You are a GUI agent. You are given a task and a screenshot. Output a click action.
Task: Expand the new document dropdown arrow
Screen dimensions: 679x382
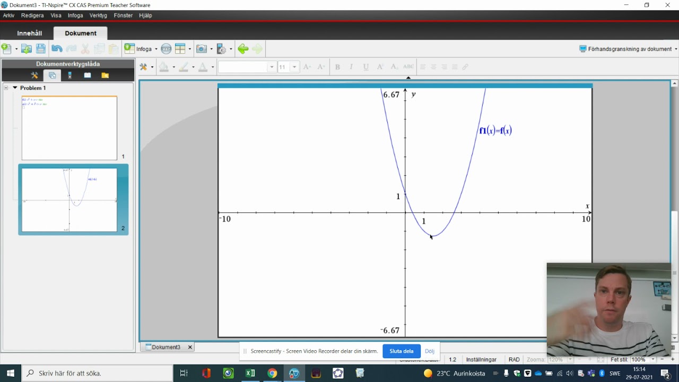[16, 49]
